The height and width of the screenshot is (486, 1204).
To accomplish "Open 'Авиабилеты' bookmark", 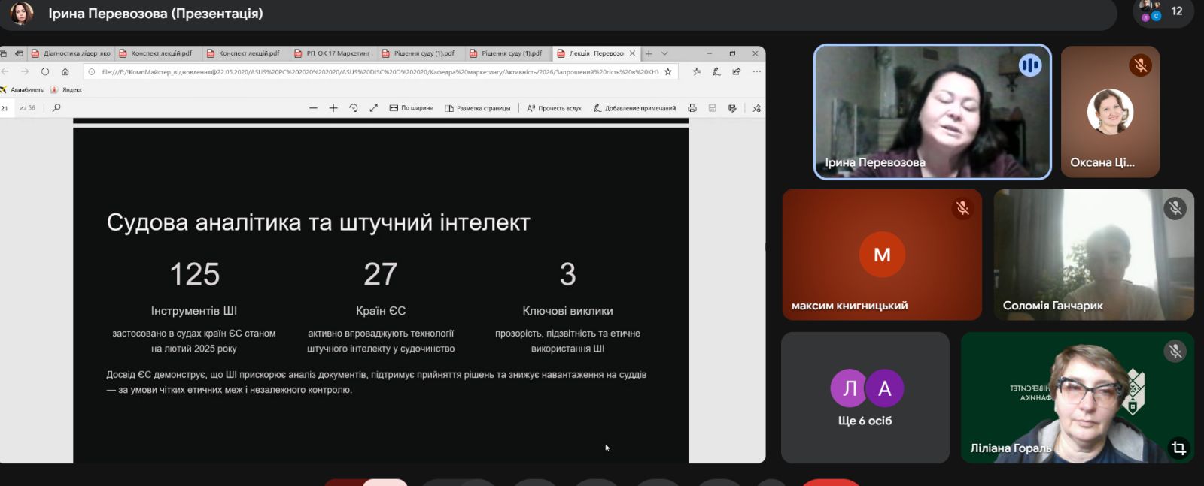I will (23, 89).
